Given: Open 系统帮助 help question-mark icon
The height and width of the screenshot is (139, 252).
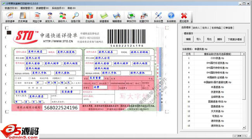Looking at the screenshot, I should pos(171,17).
